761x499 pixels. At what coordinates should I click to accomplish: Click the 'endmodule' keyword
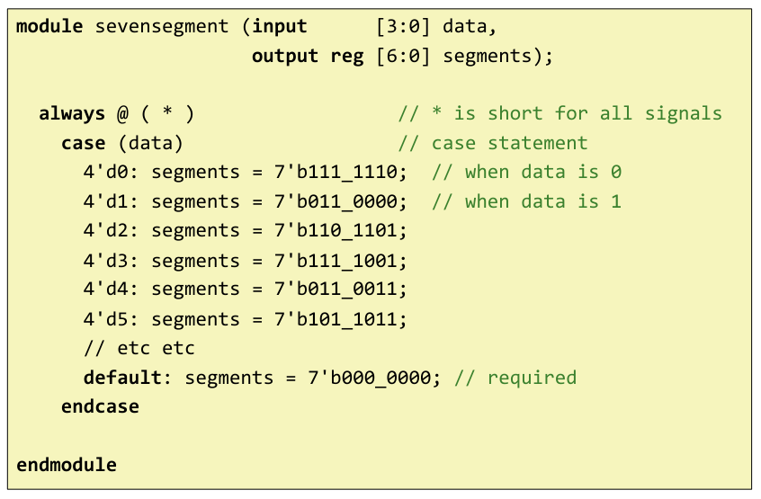coord(67,465)
